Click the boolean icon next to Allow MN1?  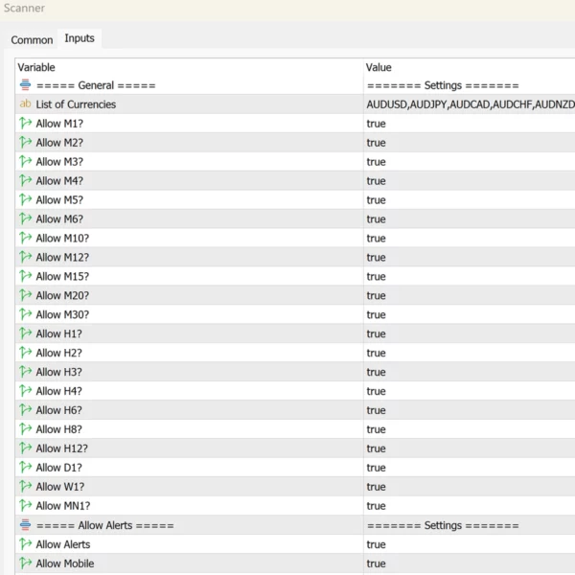tap(26, 506)
